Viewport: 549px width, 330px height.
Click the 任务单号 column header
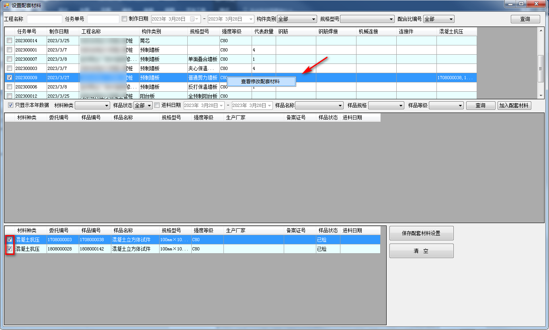27,31
